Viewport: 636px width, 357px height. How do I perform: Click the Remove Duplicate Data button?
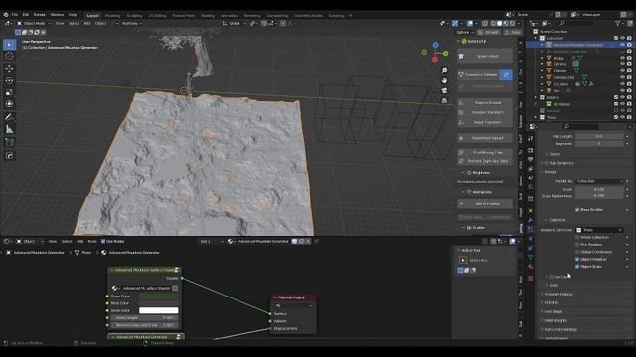(x=485, y=161)
